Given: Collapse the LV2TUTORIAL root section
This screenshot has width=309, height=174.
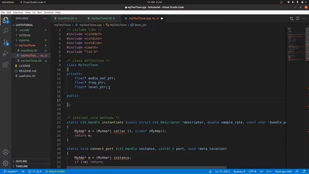Looking at the screenshot, I should pyautogui.click(x=24, y=25).
